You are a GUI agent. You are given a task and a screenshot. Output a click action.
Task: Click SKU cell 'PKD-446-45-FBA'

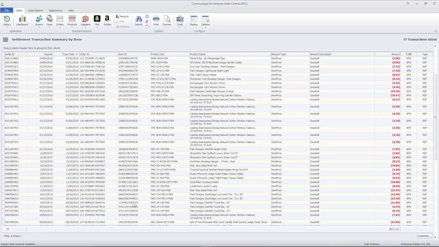[x=160, y=91]
